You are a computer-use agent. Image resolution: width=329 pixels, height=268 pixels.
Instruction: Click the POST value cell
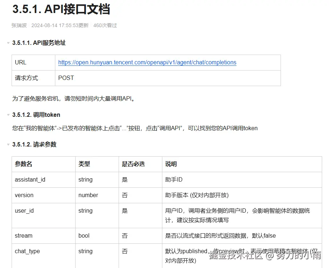(x=168, y=78)
